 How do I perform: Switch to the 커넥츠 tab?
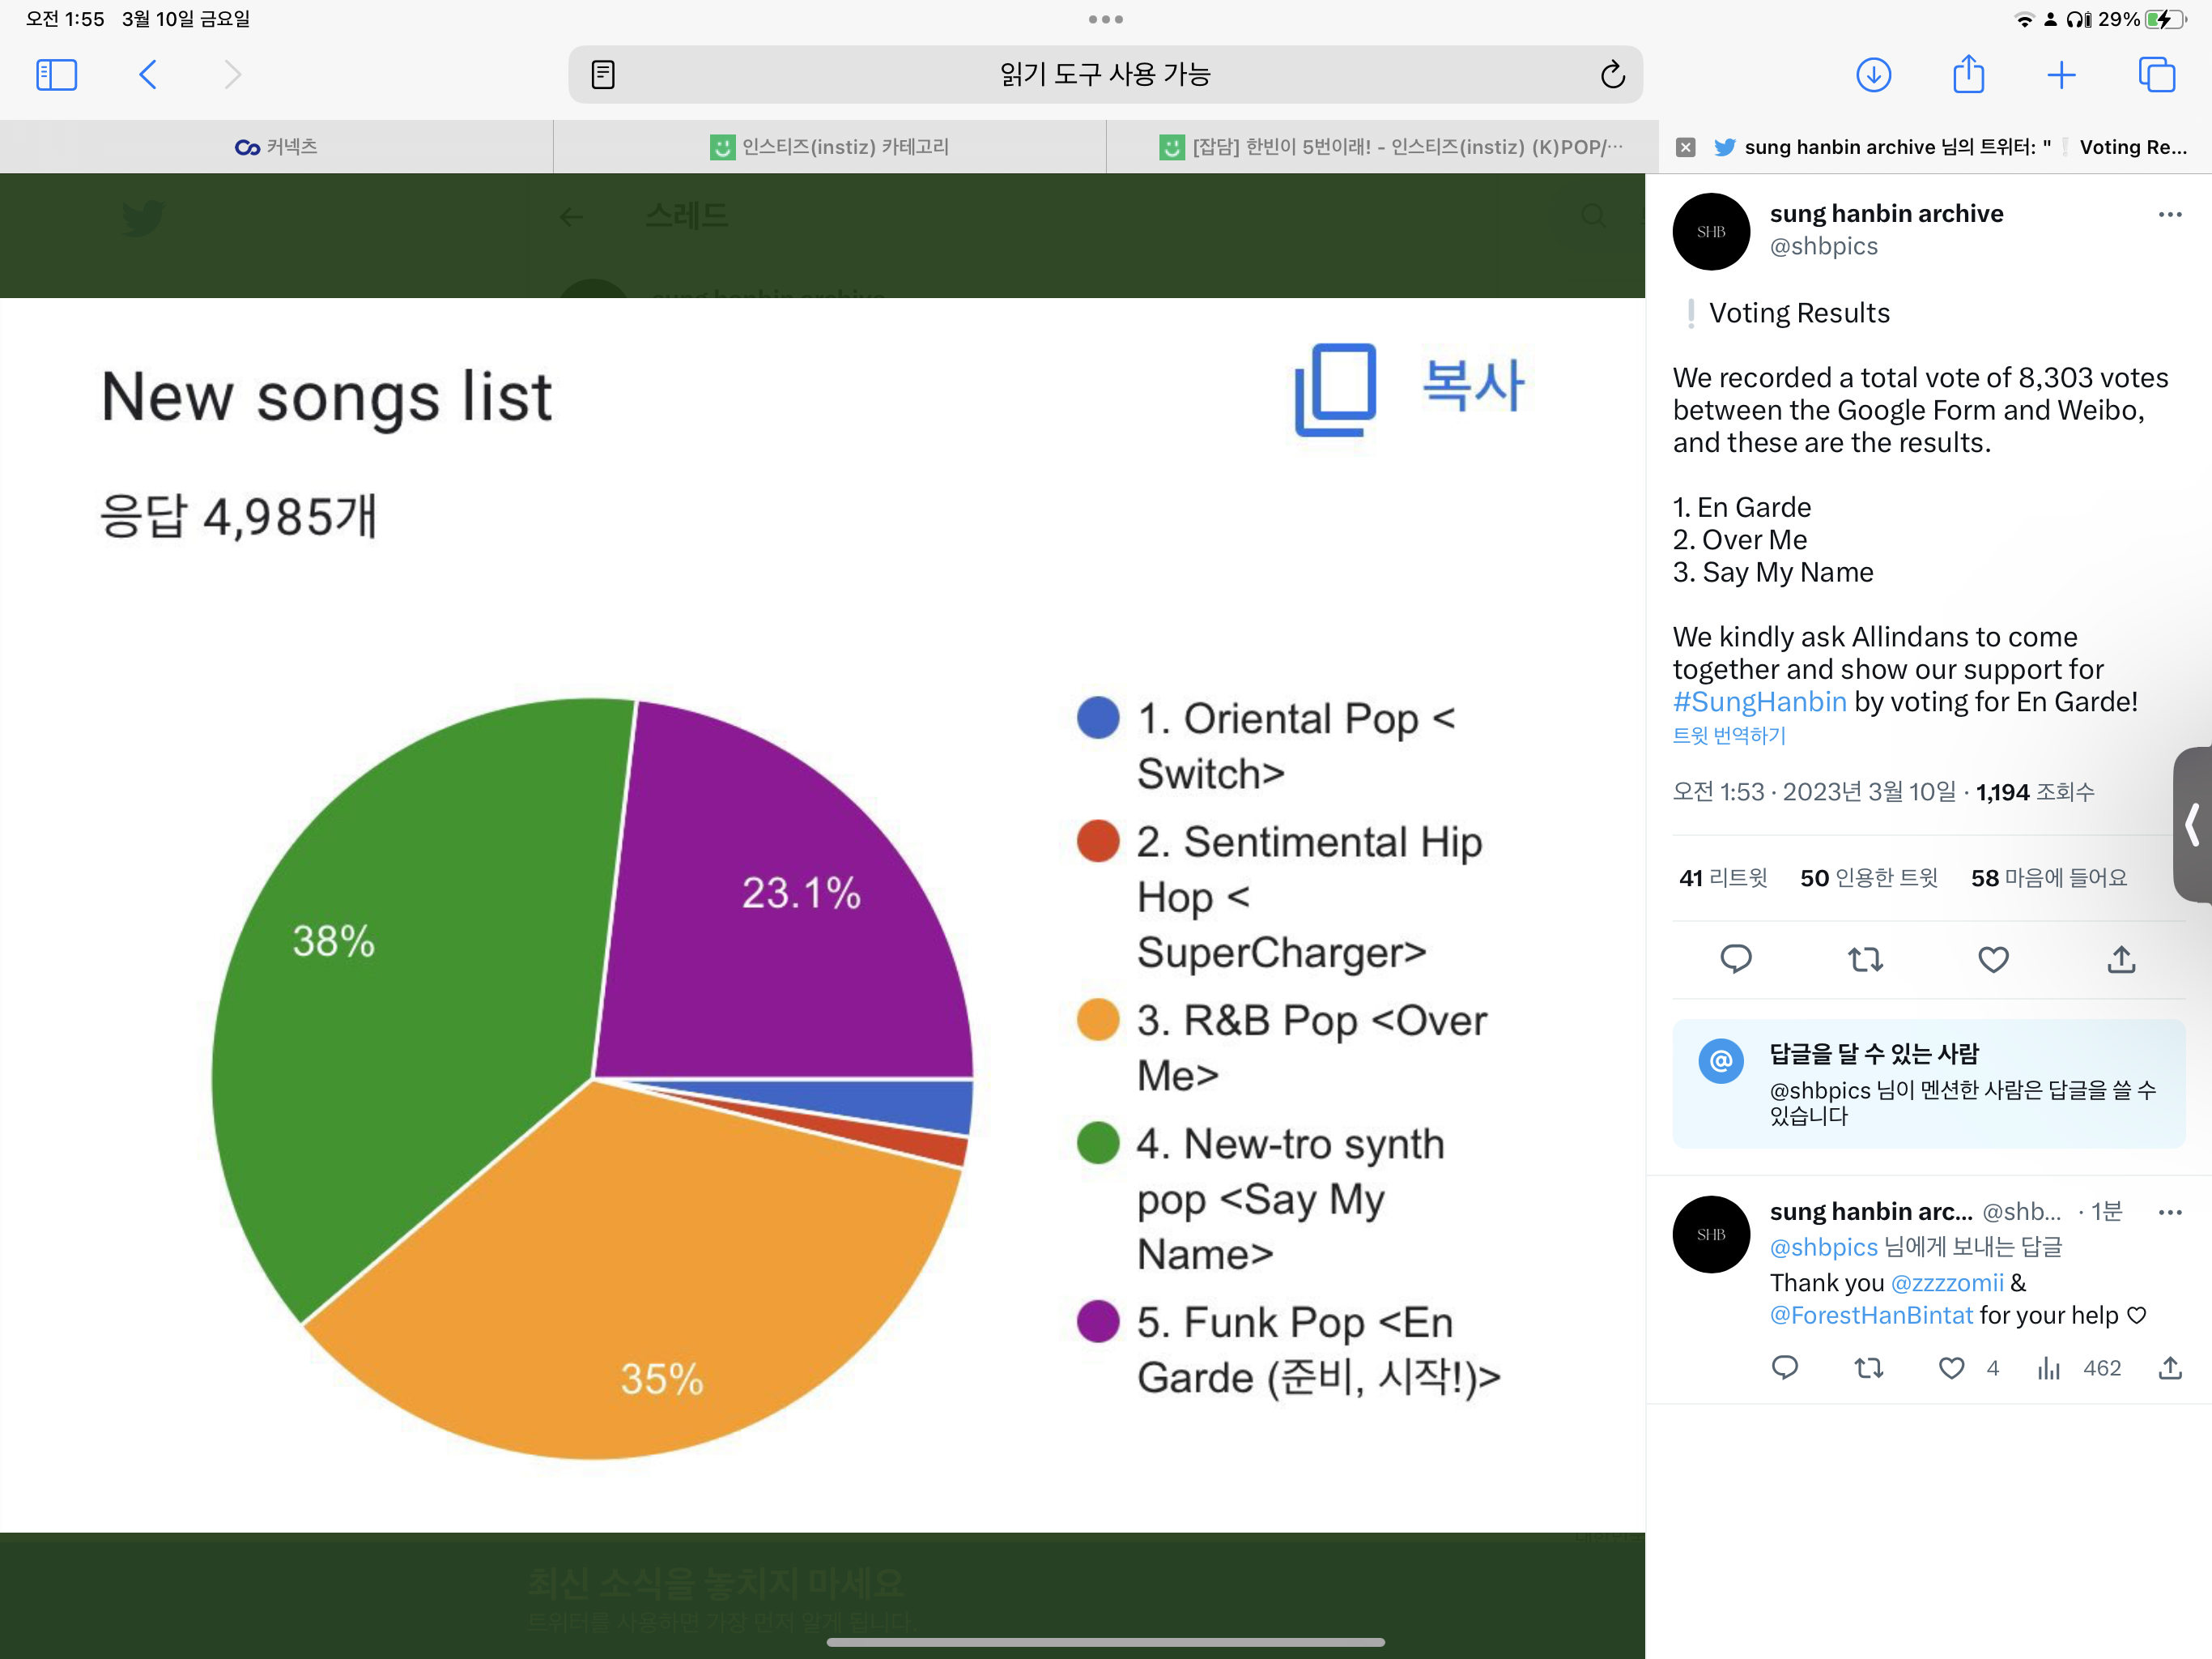[276, 147]
